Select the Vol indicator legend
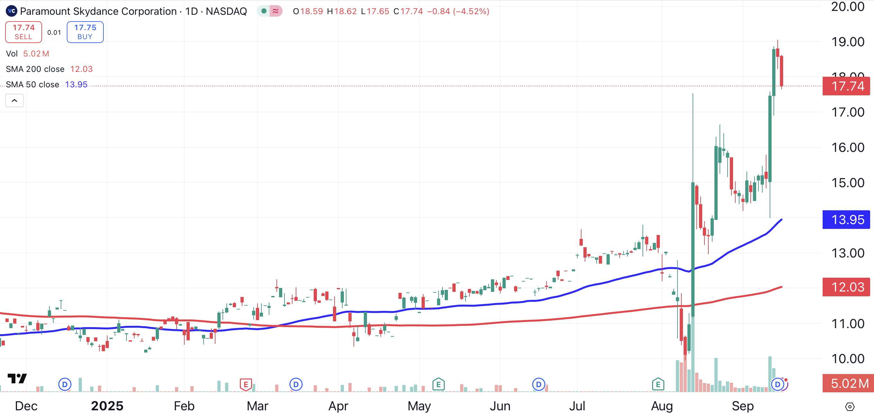The image size is (874, 418). 12,54
